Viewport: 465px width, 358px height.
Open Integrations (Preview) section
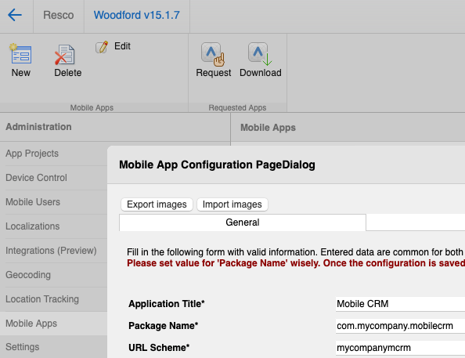[51, 251]
